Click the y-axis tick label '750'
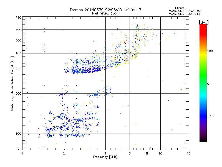Viewport: 222px width, 167px height. (x=18, y=18)
